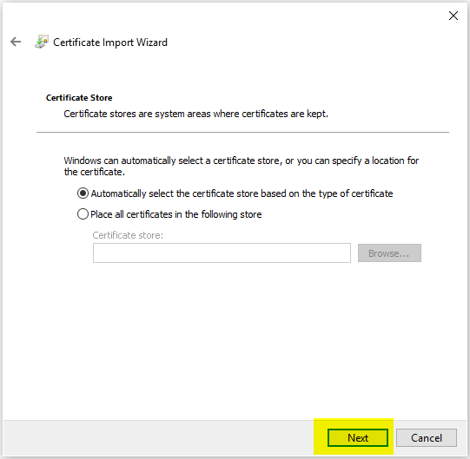Click the 'Windows can automatically select' paragraph

click(242, 167)
